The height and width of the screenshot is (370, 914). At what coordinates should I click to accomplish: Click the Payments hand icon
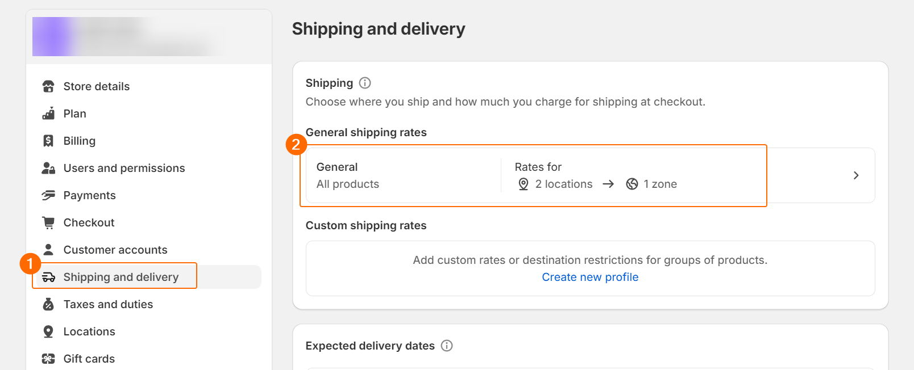(x=48, y=195)
